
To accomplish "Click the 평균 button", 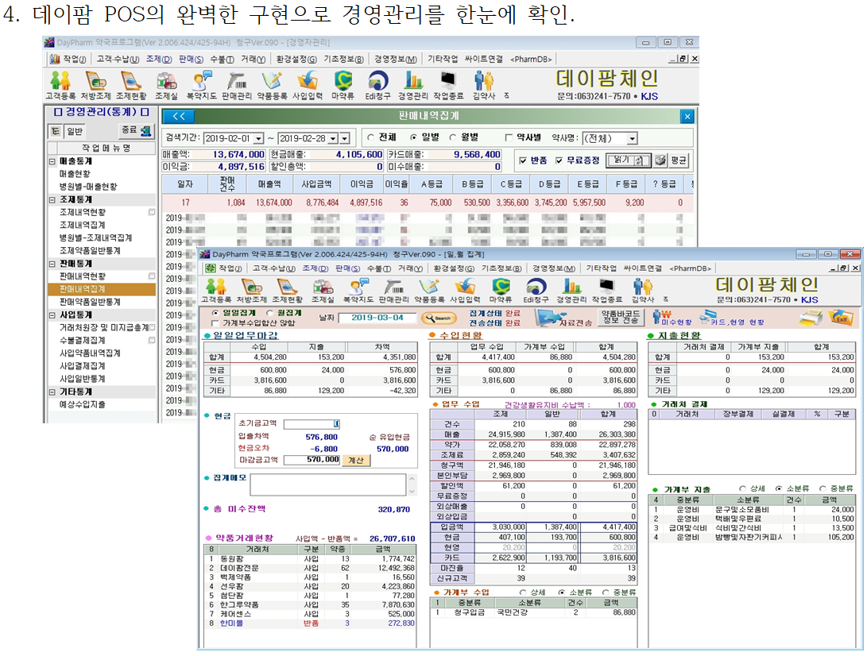I will click(679, 160).
